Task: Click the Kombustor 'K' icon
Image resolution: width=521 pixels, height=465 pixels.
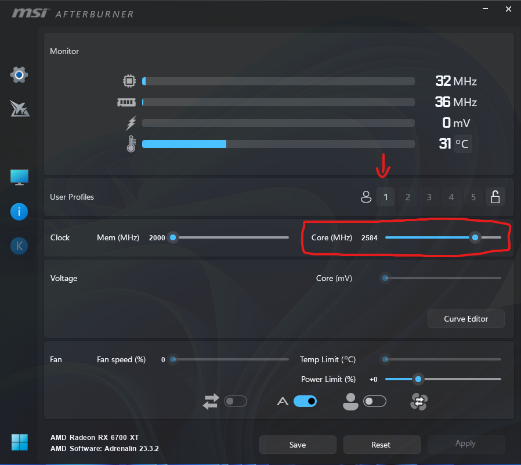Action: [19, 246]
